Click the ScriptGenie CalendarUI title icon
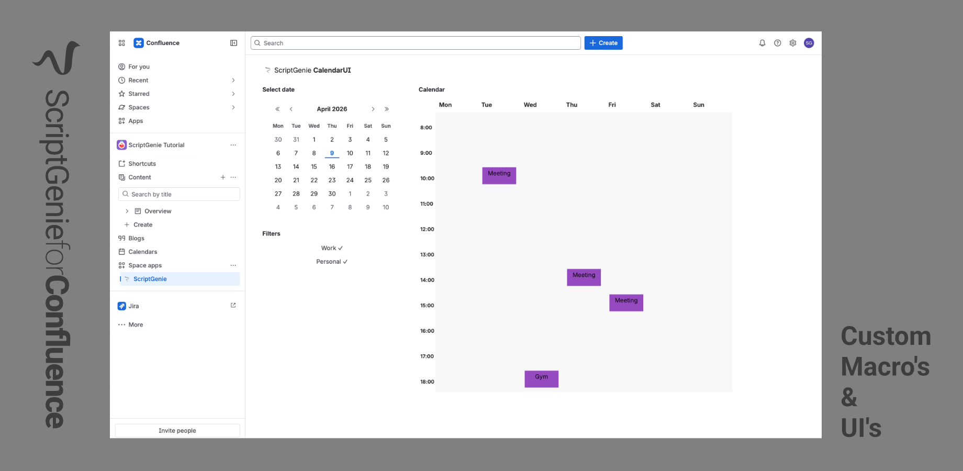Screen dimensions: 963x471 (267, 70)
